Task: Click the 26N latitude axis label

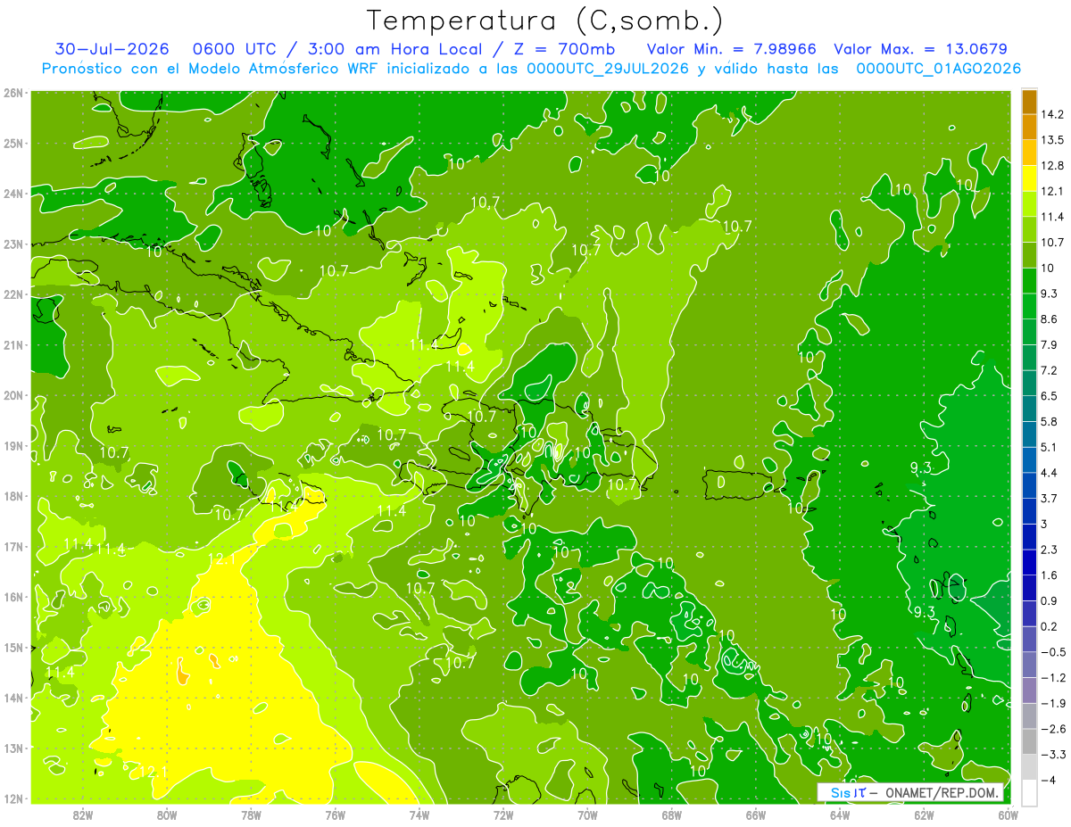Action: coord(12,93)
